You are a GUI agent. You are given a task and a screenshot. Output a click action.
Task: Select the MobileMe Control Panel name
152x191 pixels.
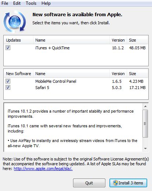coord(56,81)
